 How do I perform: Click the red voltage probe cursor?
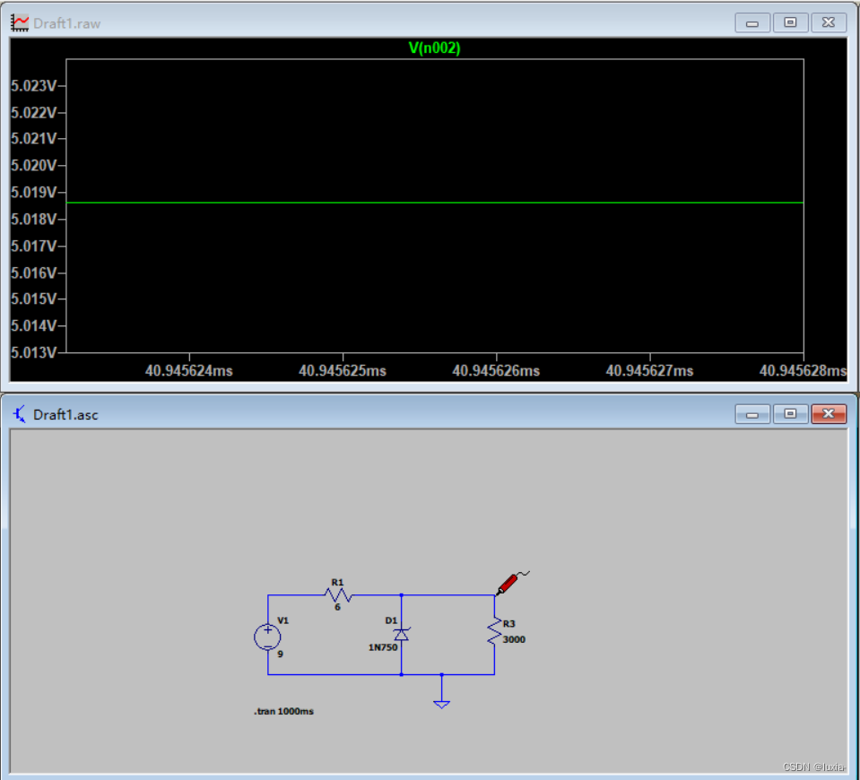pos(511,583)
